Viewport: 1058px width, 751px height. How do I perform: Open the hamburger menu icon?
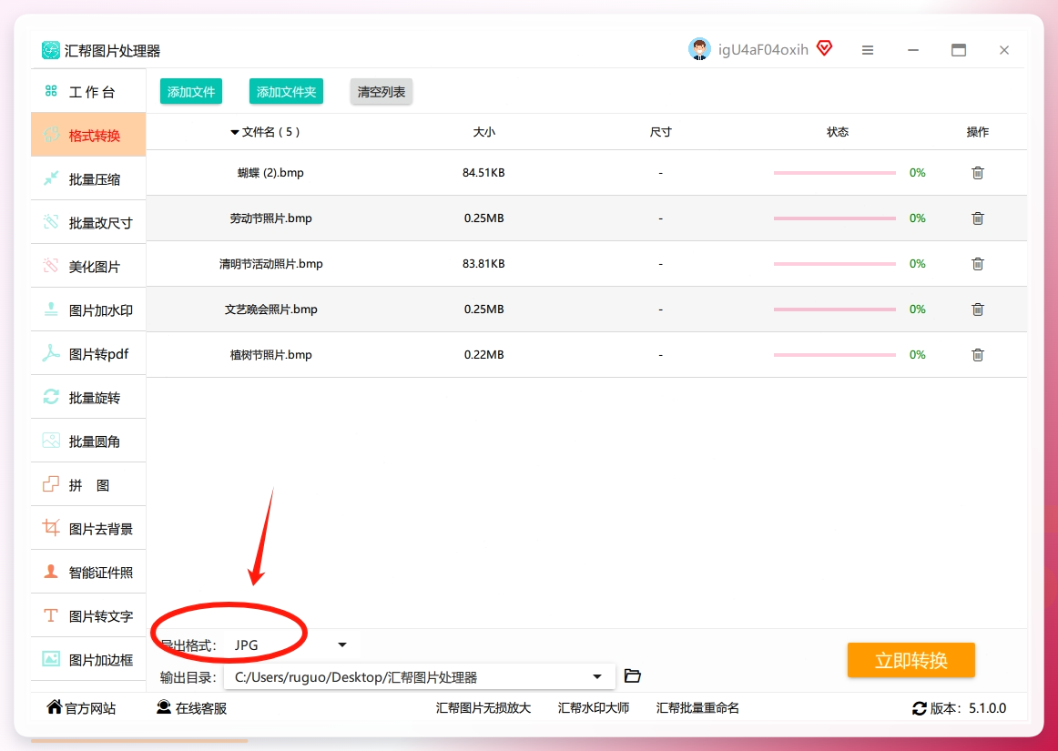868,50
